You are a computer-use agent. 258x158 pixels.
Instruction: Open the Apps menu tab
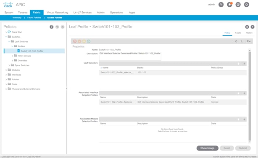[x=132, y=13]
